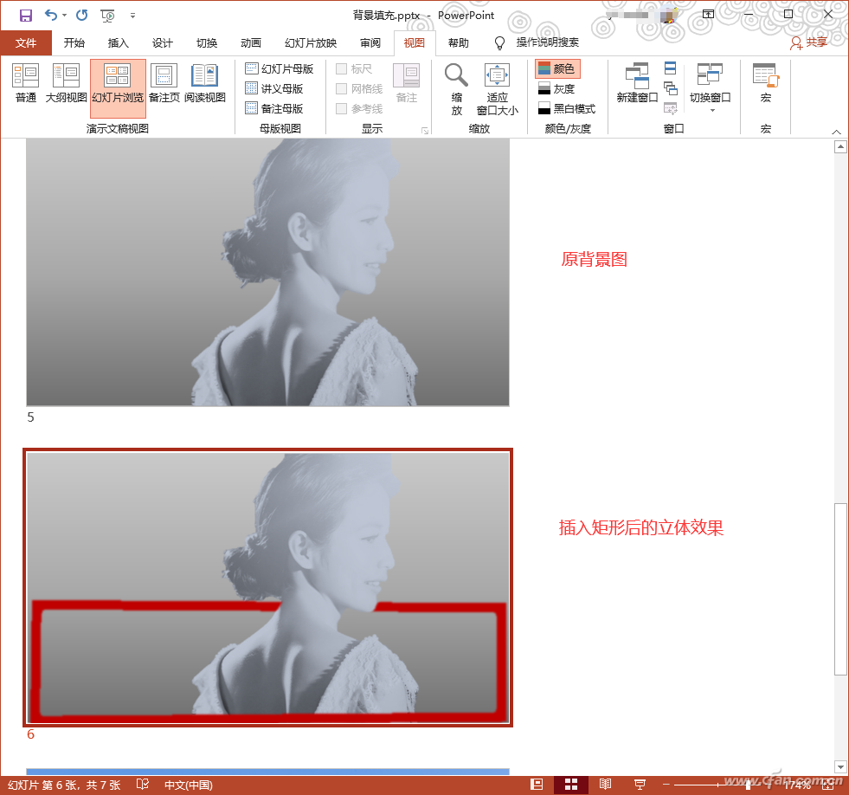Switch to the 动画 ribbon tab
Screen dimensions: 849x795
(x=251, y=42)
